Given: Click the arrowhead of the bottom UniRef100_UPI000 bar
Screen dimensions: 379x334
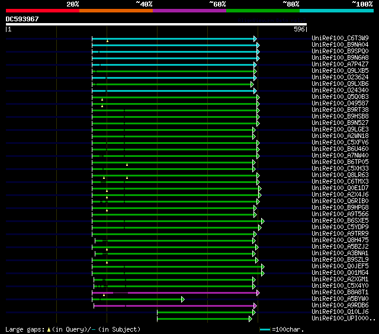Looking at the screenshot, I should [x=250, y=319].
